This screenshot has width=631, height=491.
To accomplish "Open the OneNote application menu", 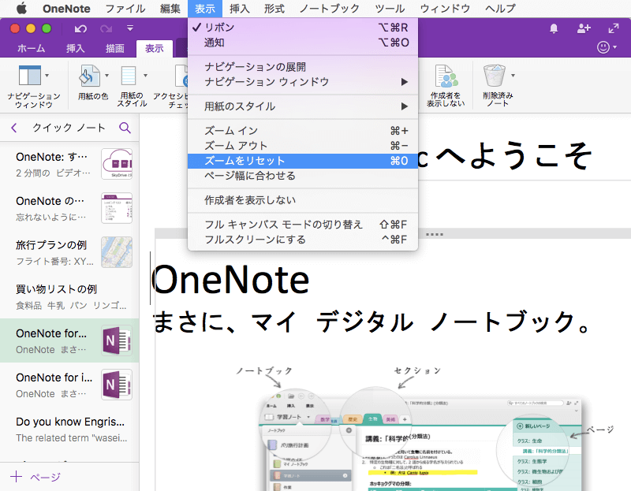I will tap(66, 9).
